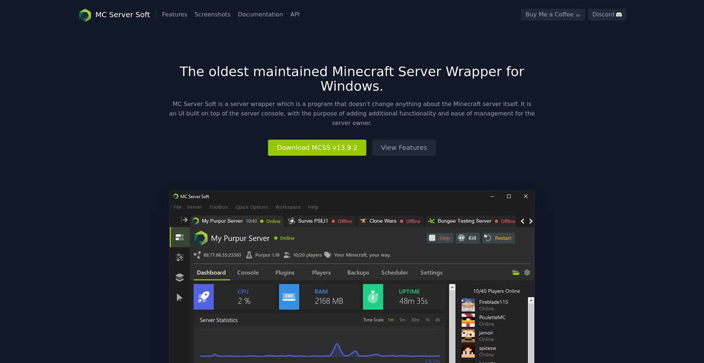Click the View Features button
The image size is (704, 363).
coord(404,148)
